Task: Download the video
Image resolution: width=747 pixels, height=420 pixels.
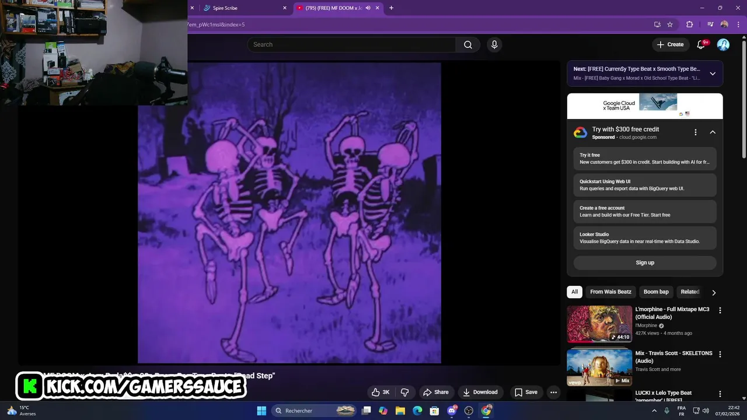Action: click(480, 392)
